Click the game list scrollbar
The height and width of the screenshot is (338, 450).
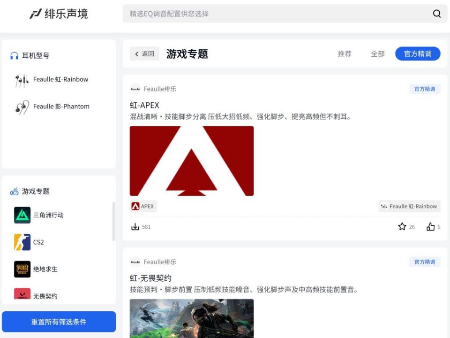tap(113, 221)
